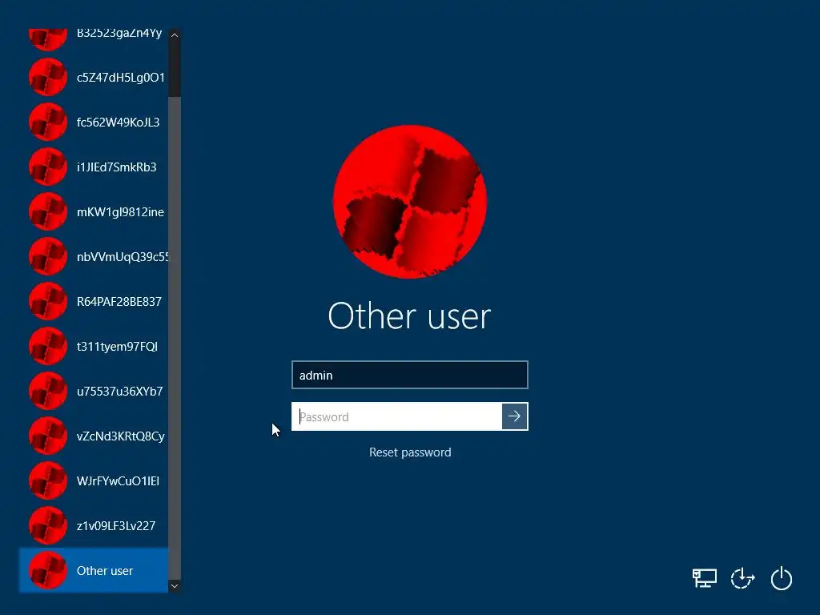This screenshot has width=820, height=615.
Task: Click the Reset password link
Action: point(410,452)
